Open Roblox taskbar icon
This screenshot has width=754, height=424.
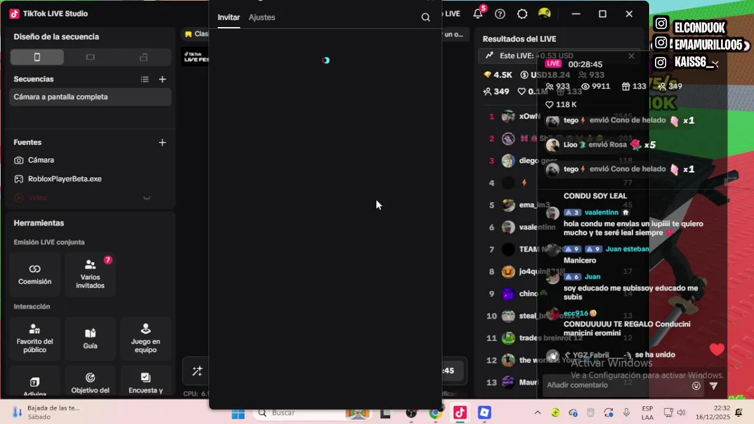(x=484, y=413)
